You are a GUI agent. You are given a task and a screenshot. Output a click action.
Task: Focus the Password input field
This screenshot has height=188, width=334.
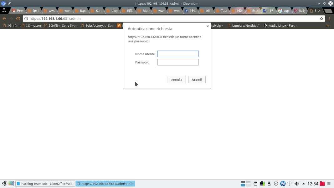[178, 62]
